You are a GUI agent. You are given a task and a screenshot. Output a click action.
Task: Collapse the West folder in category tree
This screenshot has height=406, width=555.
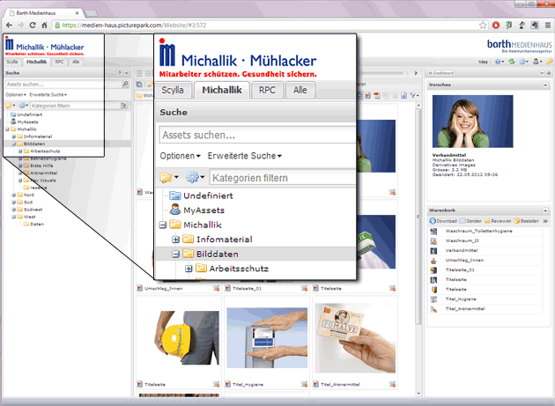click(13, 217)
